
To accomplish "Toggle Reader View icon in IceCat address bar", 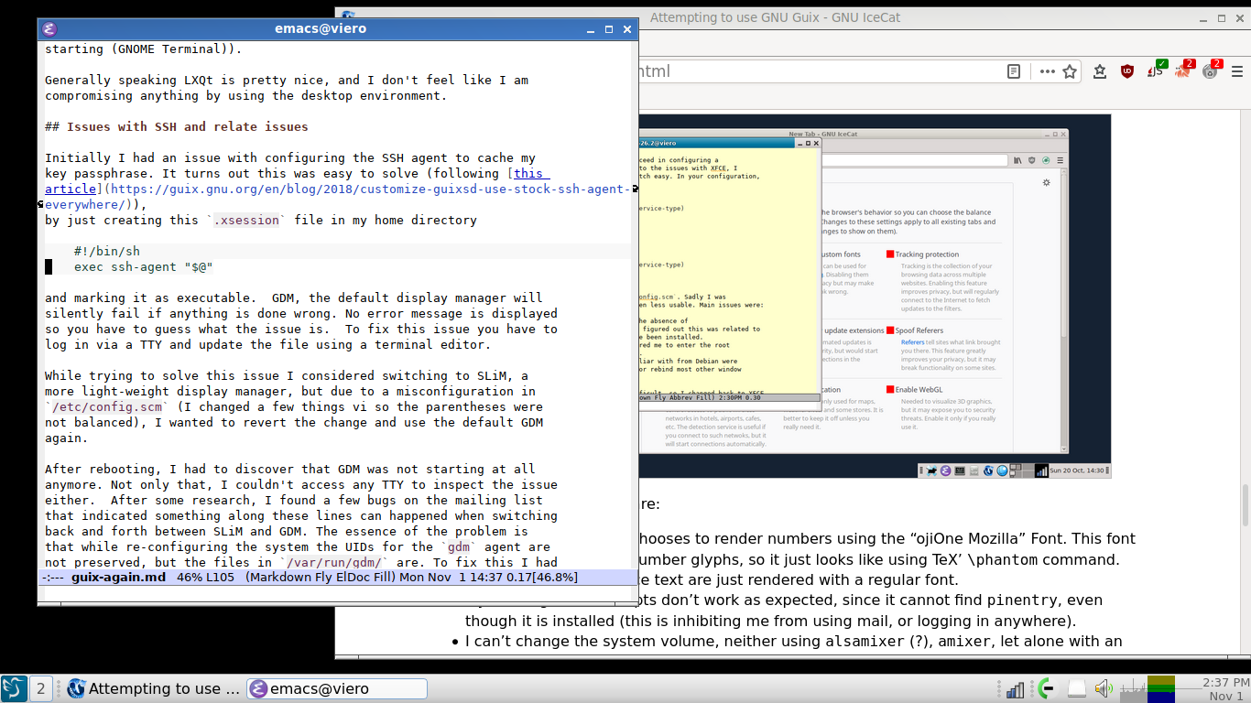I will point(1014,71).
